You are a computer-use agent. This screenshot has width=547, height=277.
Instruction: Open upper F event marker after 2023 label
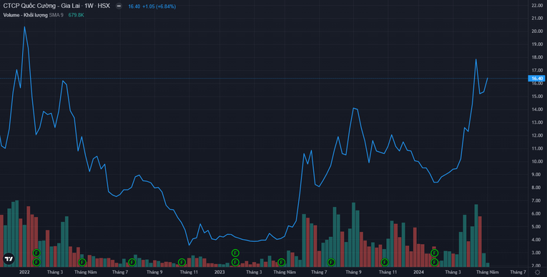click(x=235, y=253)
